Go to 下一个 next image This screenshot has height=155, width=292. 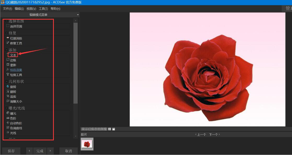point(214,134)
